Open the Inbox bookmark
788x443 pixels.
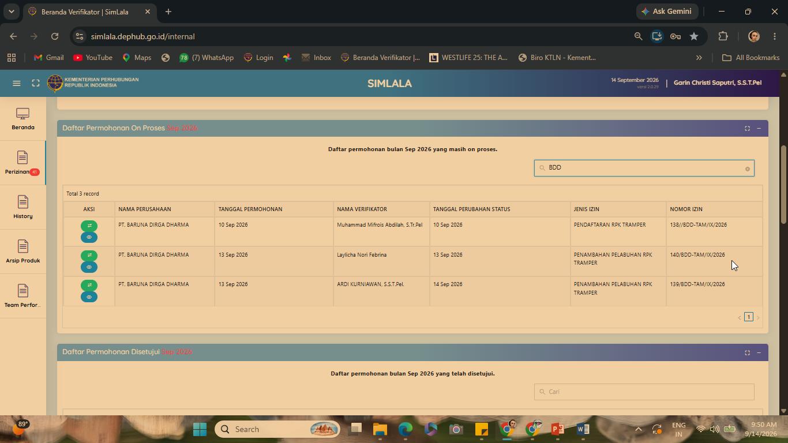316,58
